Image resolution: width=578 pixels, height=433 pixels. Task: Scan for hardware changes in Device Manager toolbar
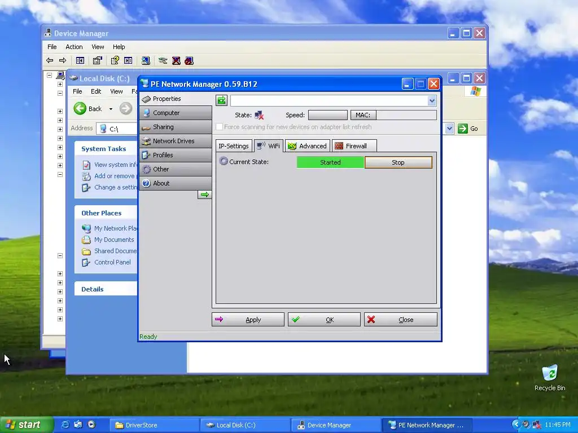146,60
